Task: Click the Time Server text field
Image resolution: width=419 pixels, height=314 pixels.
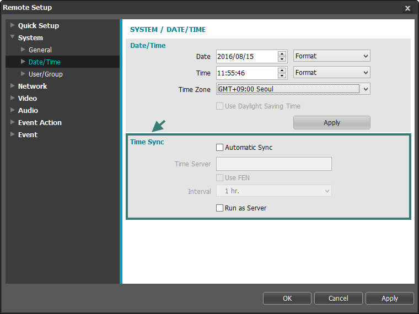Action: pyautogui.click(x=274, y=164)
